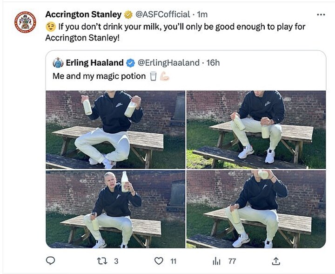Open the reply comment bubble icon
Viewport: 335px width, 274px height.
[x=50, y=261]
